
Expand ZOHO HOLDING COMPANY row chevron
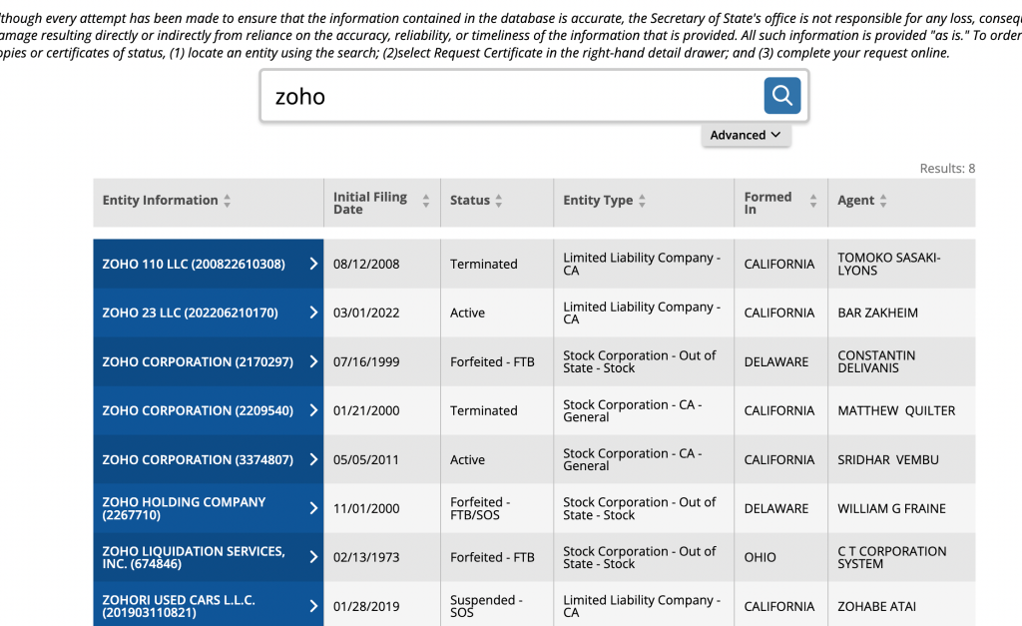[313, 508]
